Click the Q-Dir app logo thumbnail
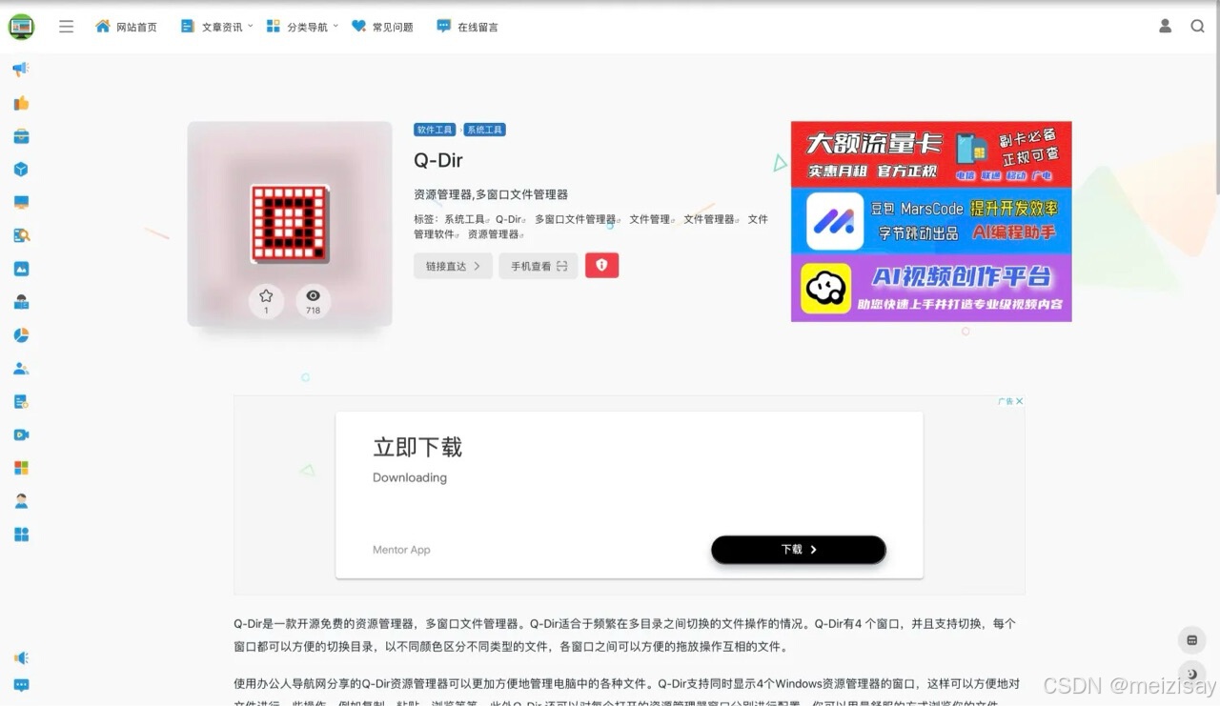This screenshot has width=1220, height=706. 290,224
